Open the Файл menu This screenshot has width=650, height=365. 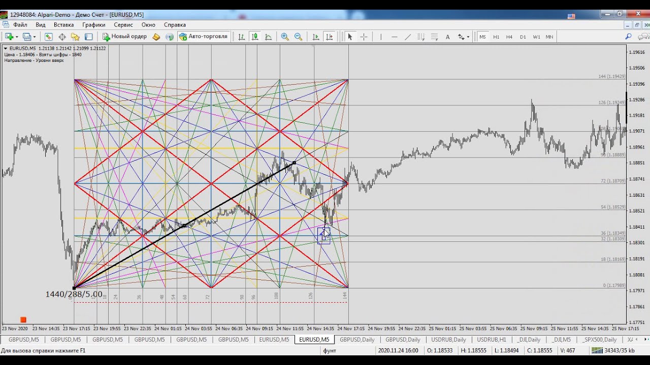(x=20, y=24)
